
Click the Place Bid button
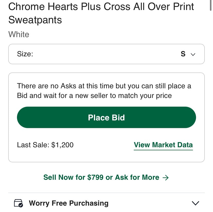pos(106,117)
